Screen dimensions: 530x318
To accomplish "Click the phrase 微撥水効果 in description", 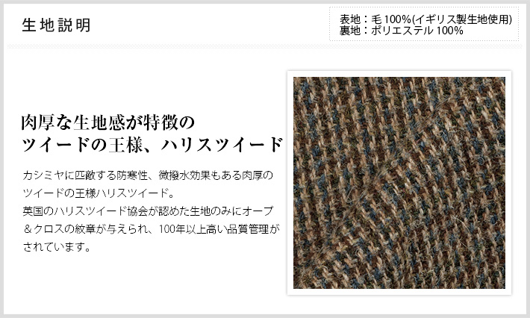I will 184,175.
